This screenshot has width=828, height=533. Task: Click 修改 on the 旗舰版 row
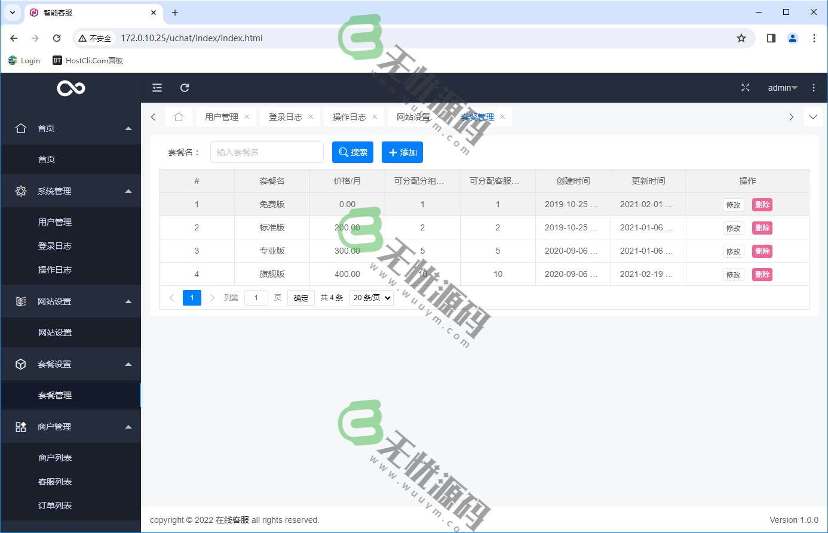pyautogui.click(x=733, y=274)
